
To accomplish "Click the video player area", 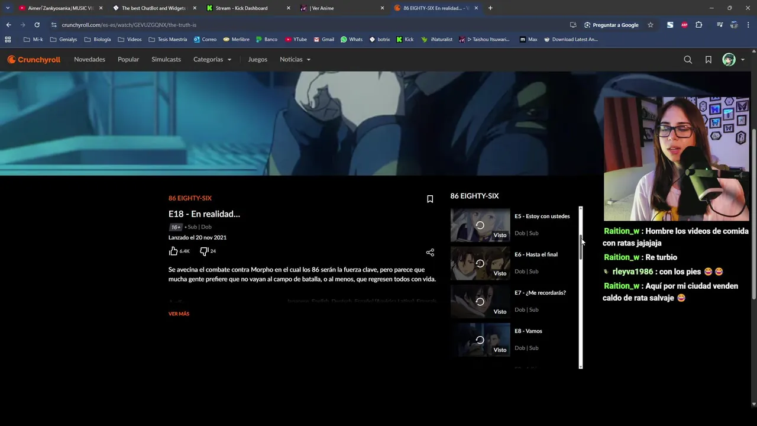I will click(300, 123).
